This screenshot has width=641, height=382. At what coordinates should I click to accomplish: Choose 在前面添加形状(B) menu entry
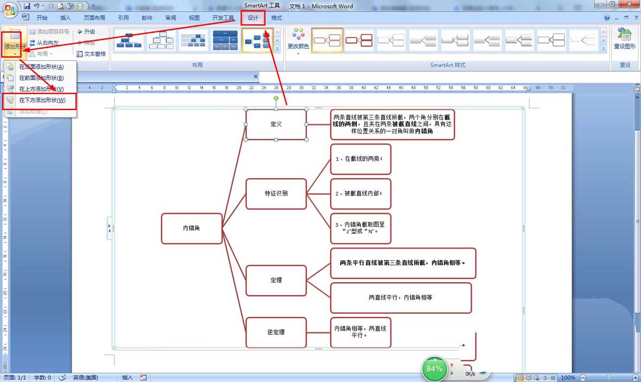tap(40, 78)
